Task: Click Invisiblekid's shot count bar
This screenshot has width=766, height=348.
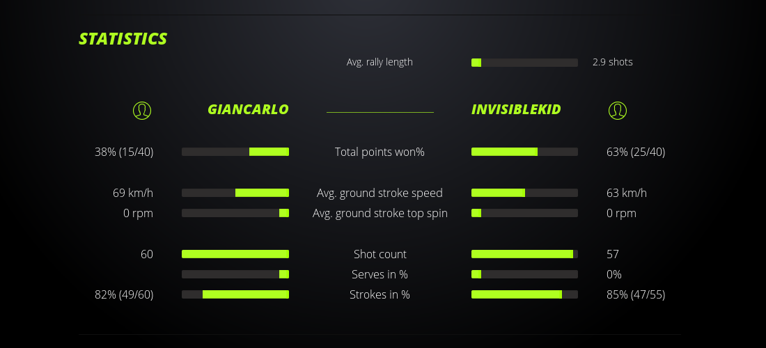Action: (x=524, y=254)
